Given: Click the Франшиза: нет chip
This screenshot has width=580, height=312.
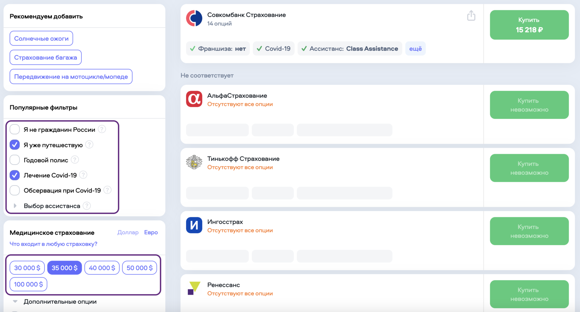Looking at the screenshot, I should coord(218,49).
